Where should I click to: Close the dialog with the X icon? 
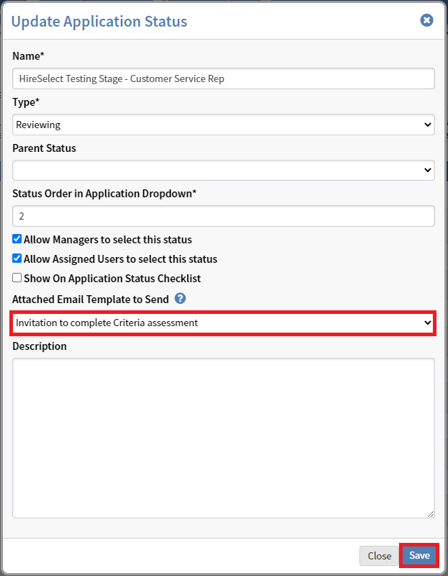click(x=426, y=21)
